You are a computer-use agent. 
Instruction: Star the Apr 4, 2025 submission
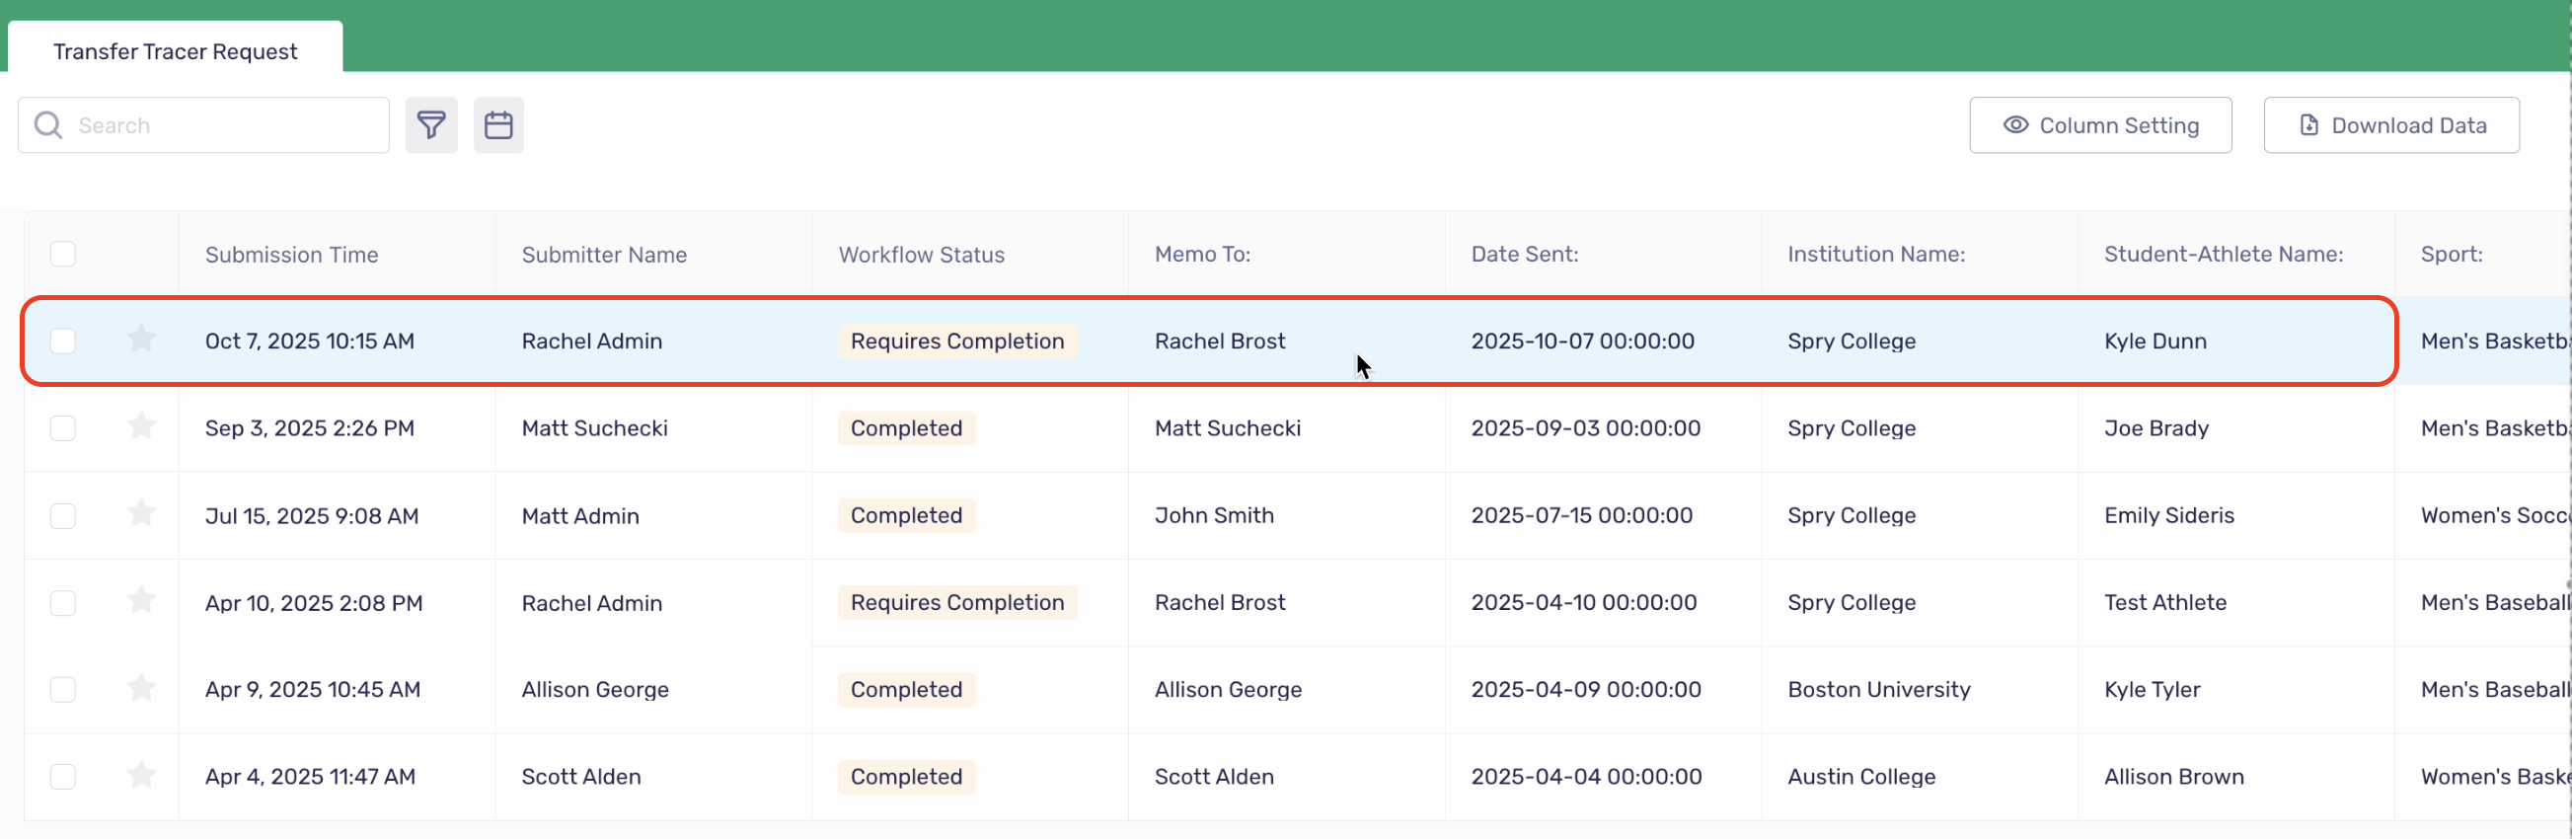pyautogui.click(x=142, y=775)
